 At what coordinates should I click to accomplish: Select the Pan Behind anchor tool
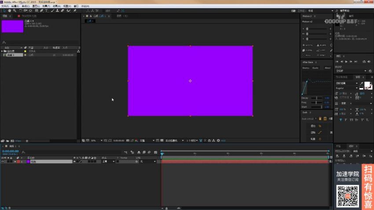coord(30,11)
